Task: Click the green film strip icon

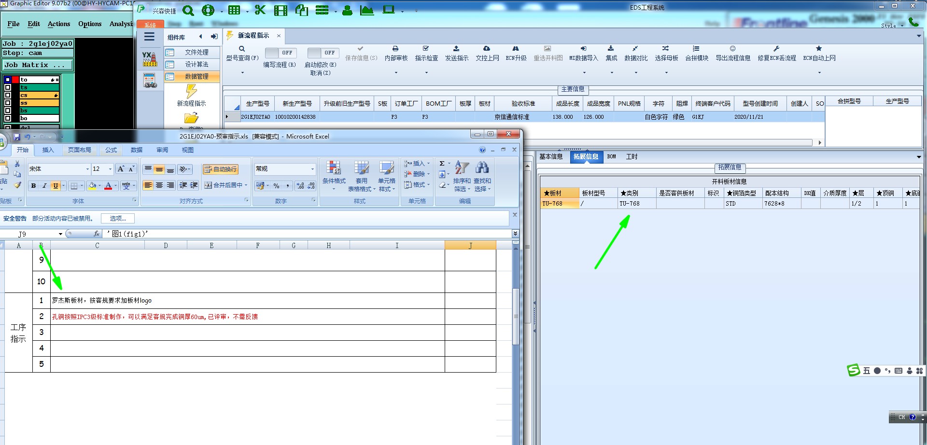Action: click(x=281, y=10)
